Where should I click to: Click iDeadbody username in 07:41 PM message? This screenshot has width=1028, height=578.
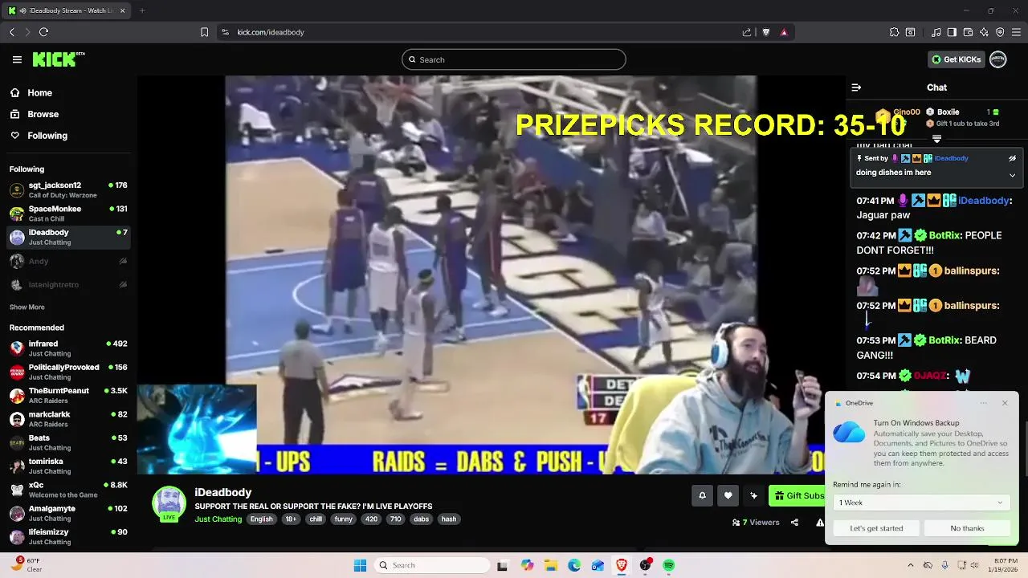tap(984, 201)
